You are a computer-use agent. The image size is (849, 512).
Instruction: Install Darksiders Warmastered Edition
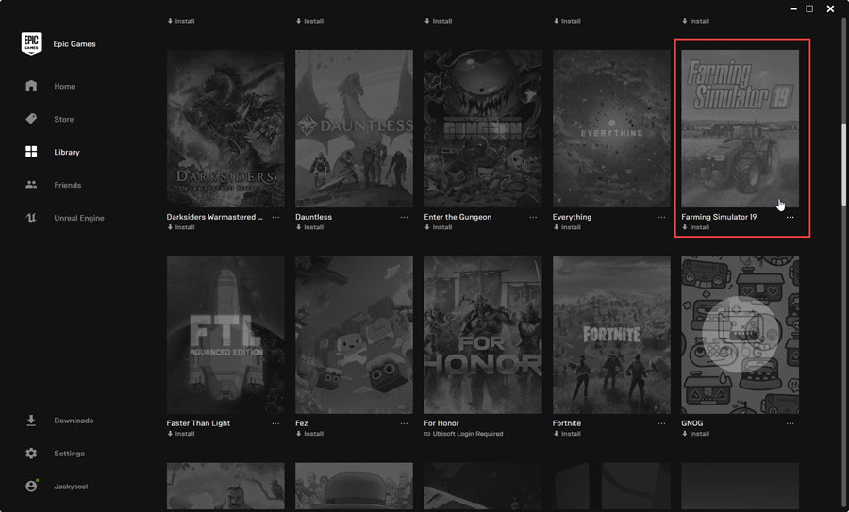coord(181,227)
